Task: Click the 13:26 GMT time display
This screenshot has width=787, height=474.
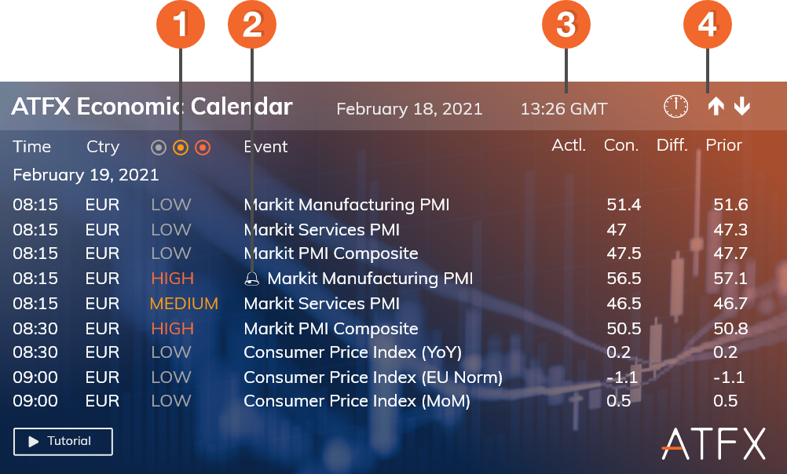Action: 563,109
